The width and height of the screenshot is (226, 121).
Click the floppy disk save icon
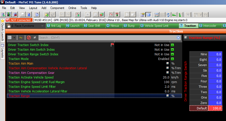(23, 15)
